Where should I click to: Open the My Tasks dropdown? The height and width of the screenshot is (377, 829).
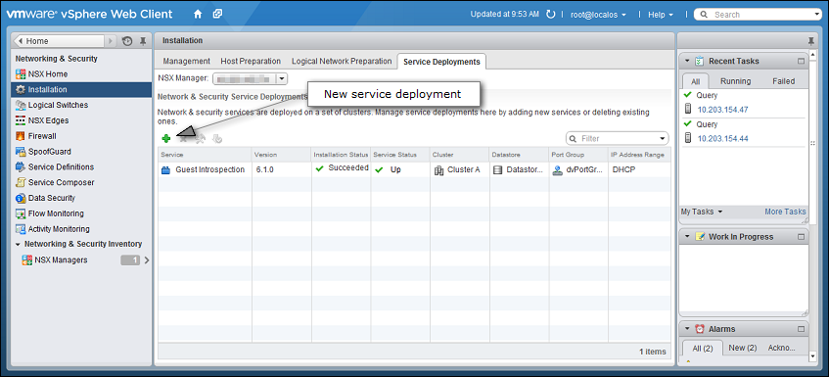pyautogui.click(x=701, y=212)
